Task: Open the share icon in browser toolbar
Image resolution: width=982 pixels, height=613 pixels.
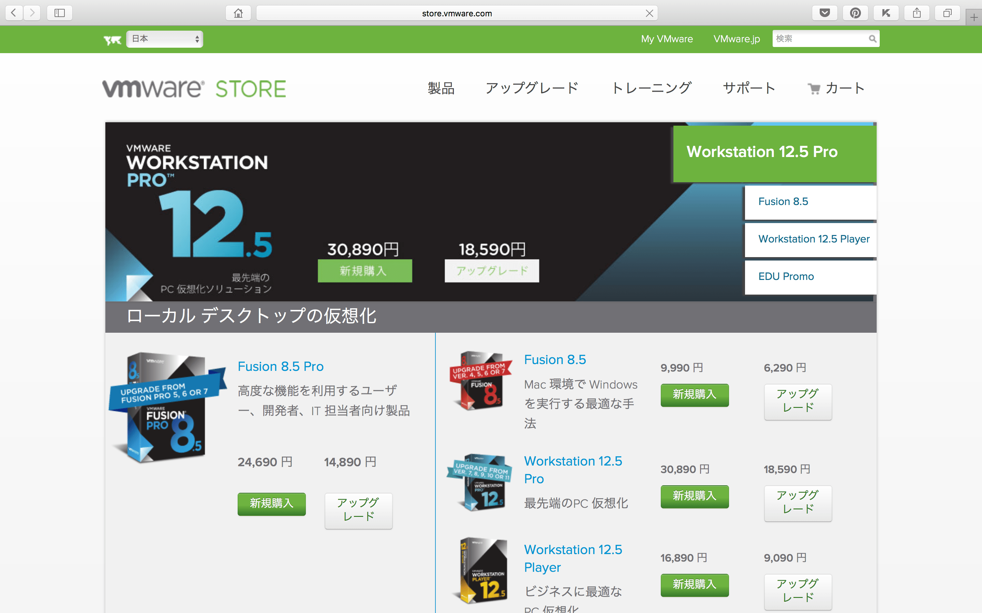Action: click(917, 13)
